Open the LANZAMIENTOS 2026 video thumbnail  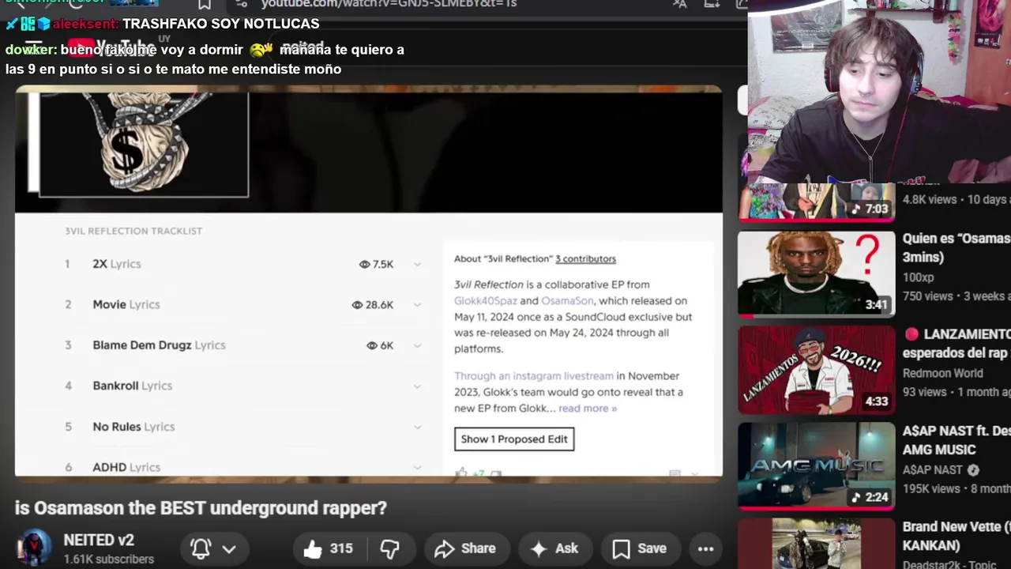(817, 370)
